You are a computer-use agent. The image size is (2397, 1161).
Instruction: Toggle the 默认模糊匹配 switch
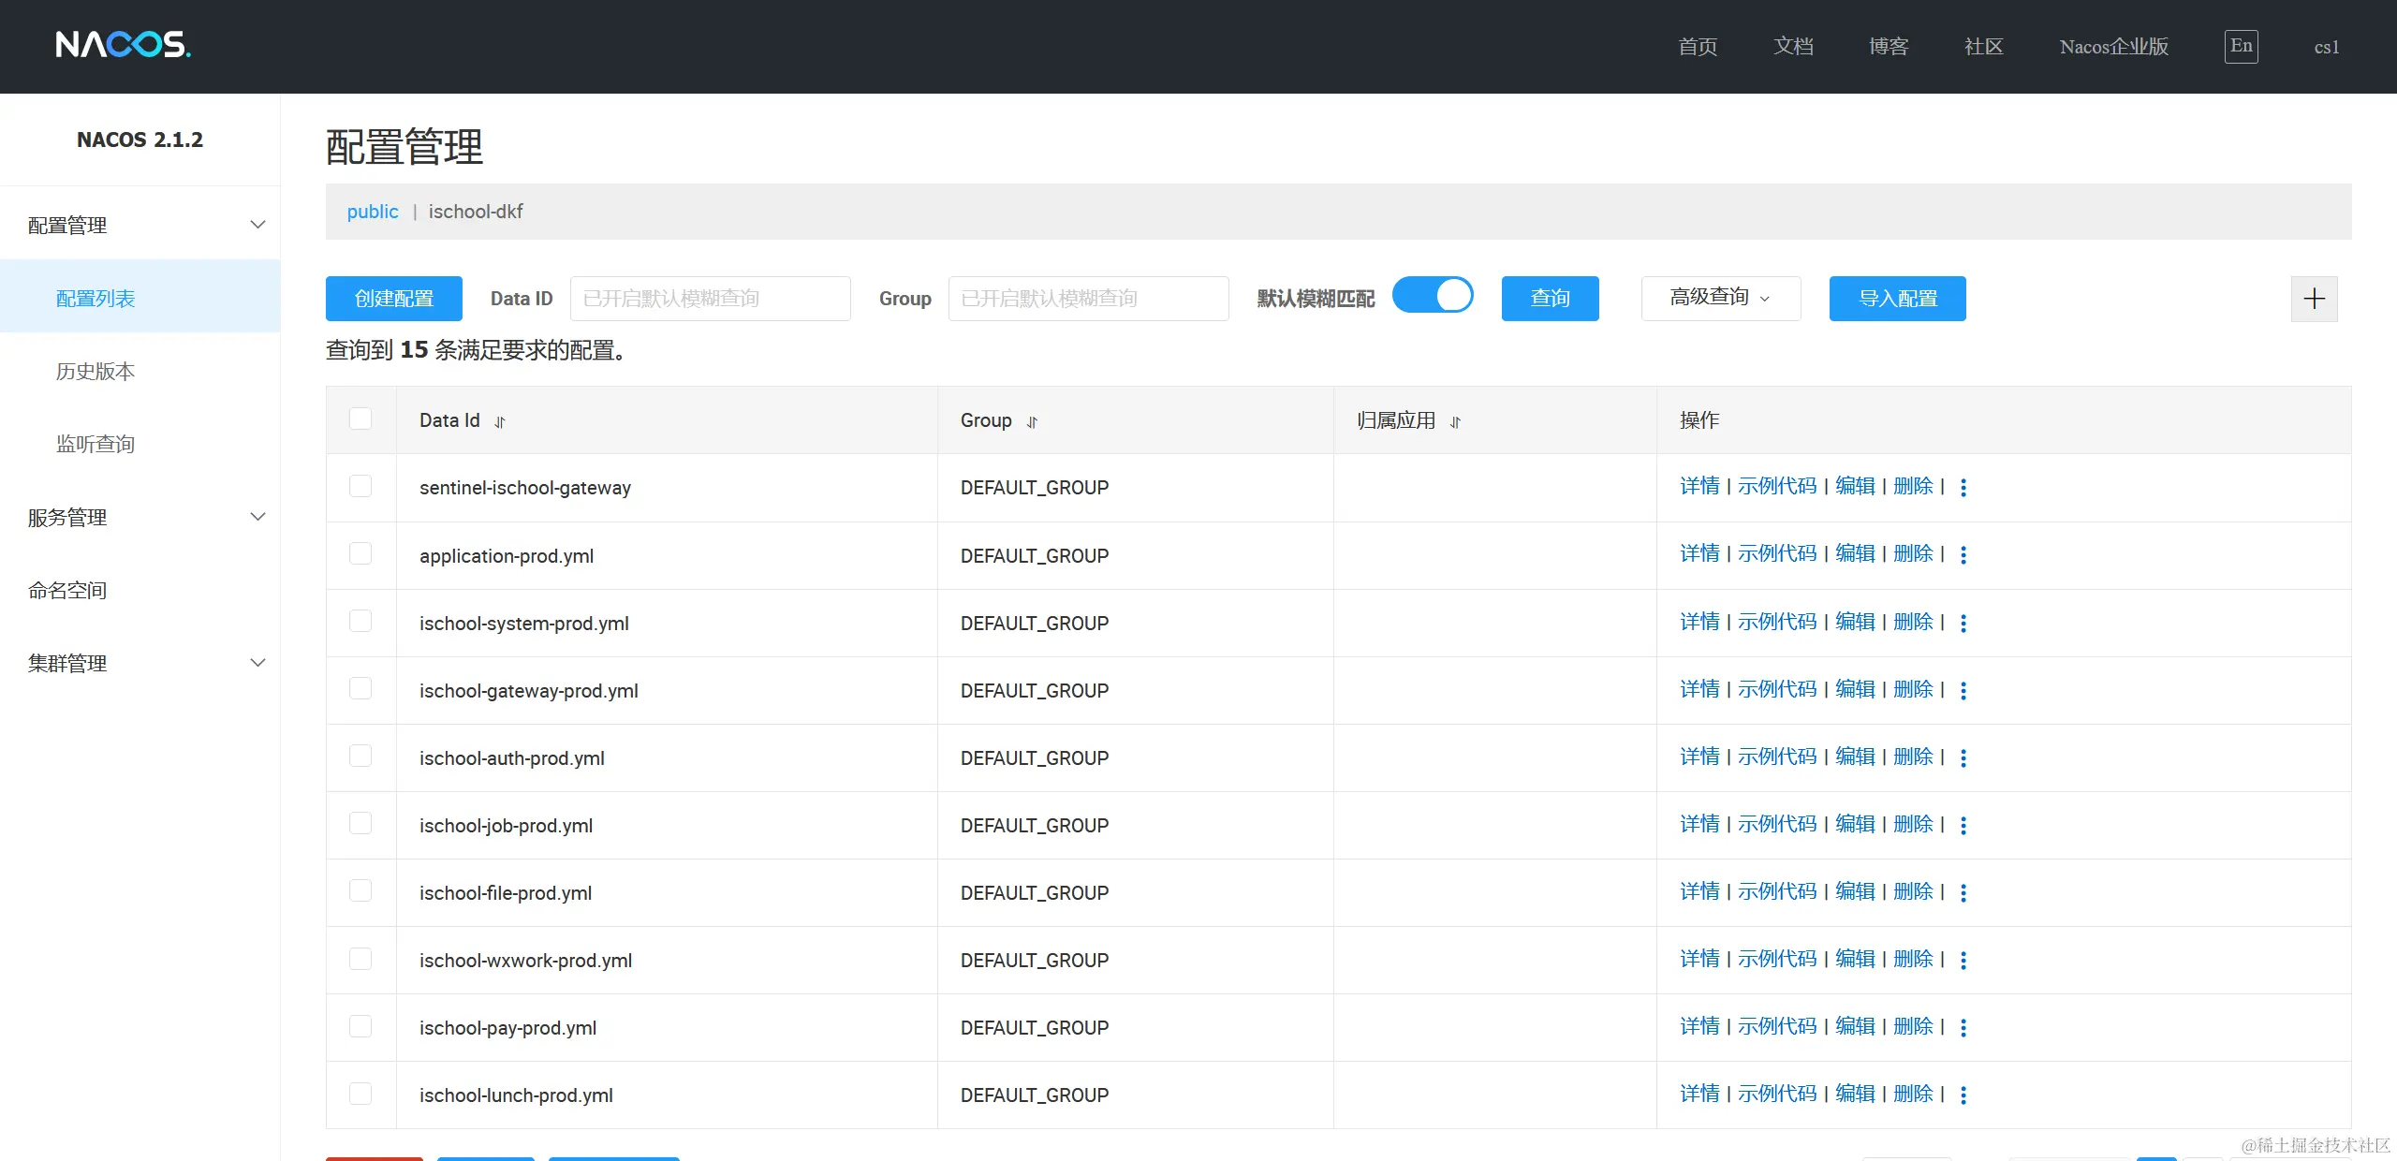[x=1433, y=296]
